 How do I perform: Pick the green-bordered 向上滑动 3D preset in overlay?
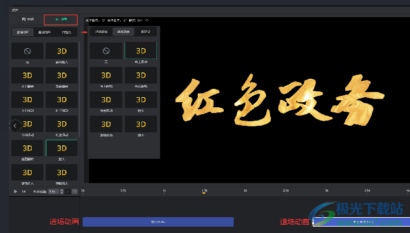141,51
